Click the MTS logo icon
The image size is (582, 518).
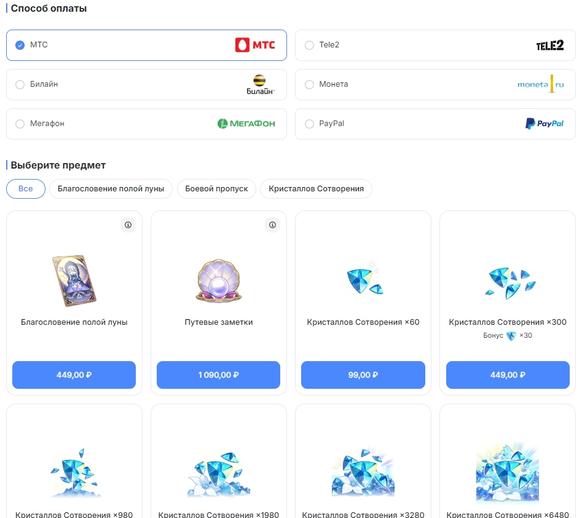pos(255,45)
